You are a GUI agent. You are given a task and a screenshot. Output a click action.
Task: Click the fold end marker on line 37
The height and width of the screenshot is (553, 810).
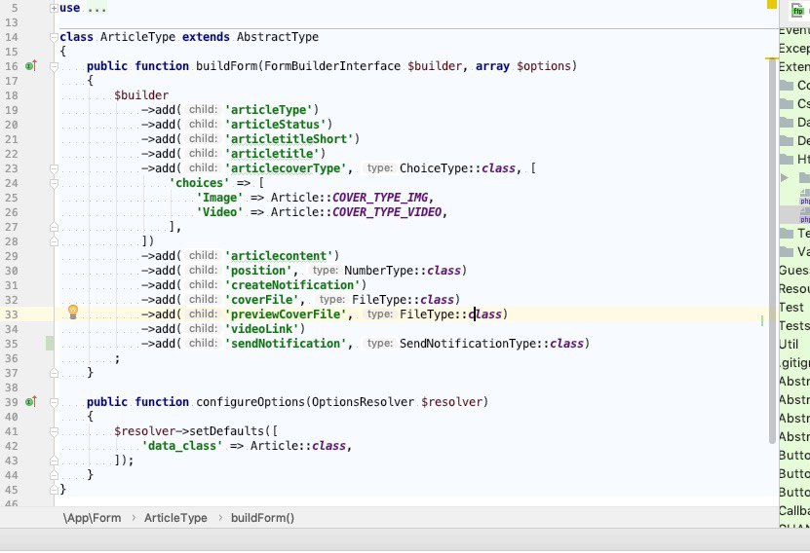(54, 373)
